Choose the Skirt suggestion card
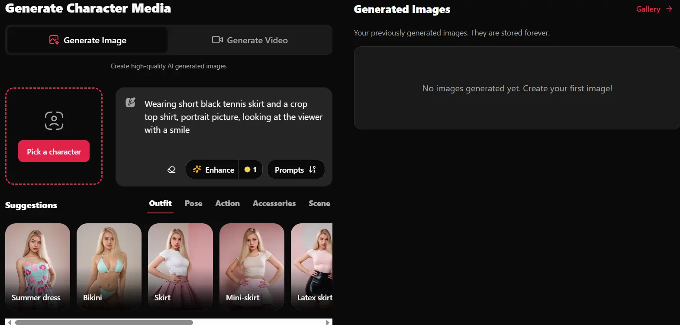Image resolution: width=680 pixels, height=325 pixels. point(180,266)
